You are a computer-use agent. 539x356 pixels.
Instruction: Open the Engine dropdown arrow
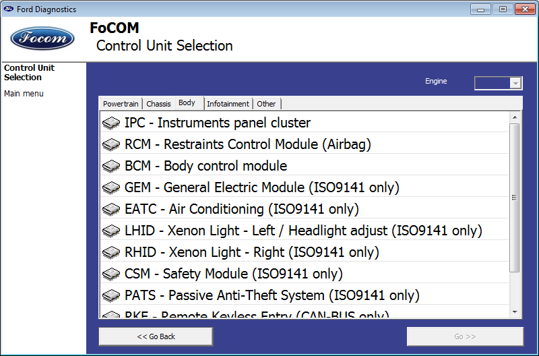click(x=515, y=83)
